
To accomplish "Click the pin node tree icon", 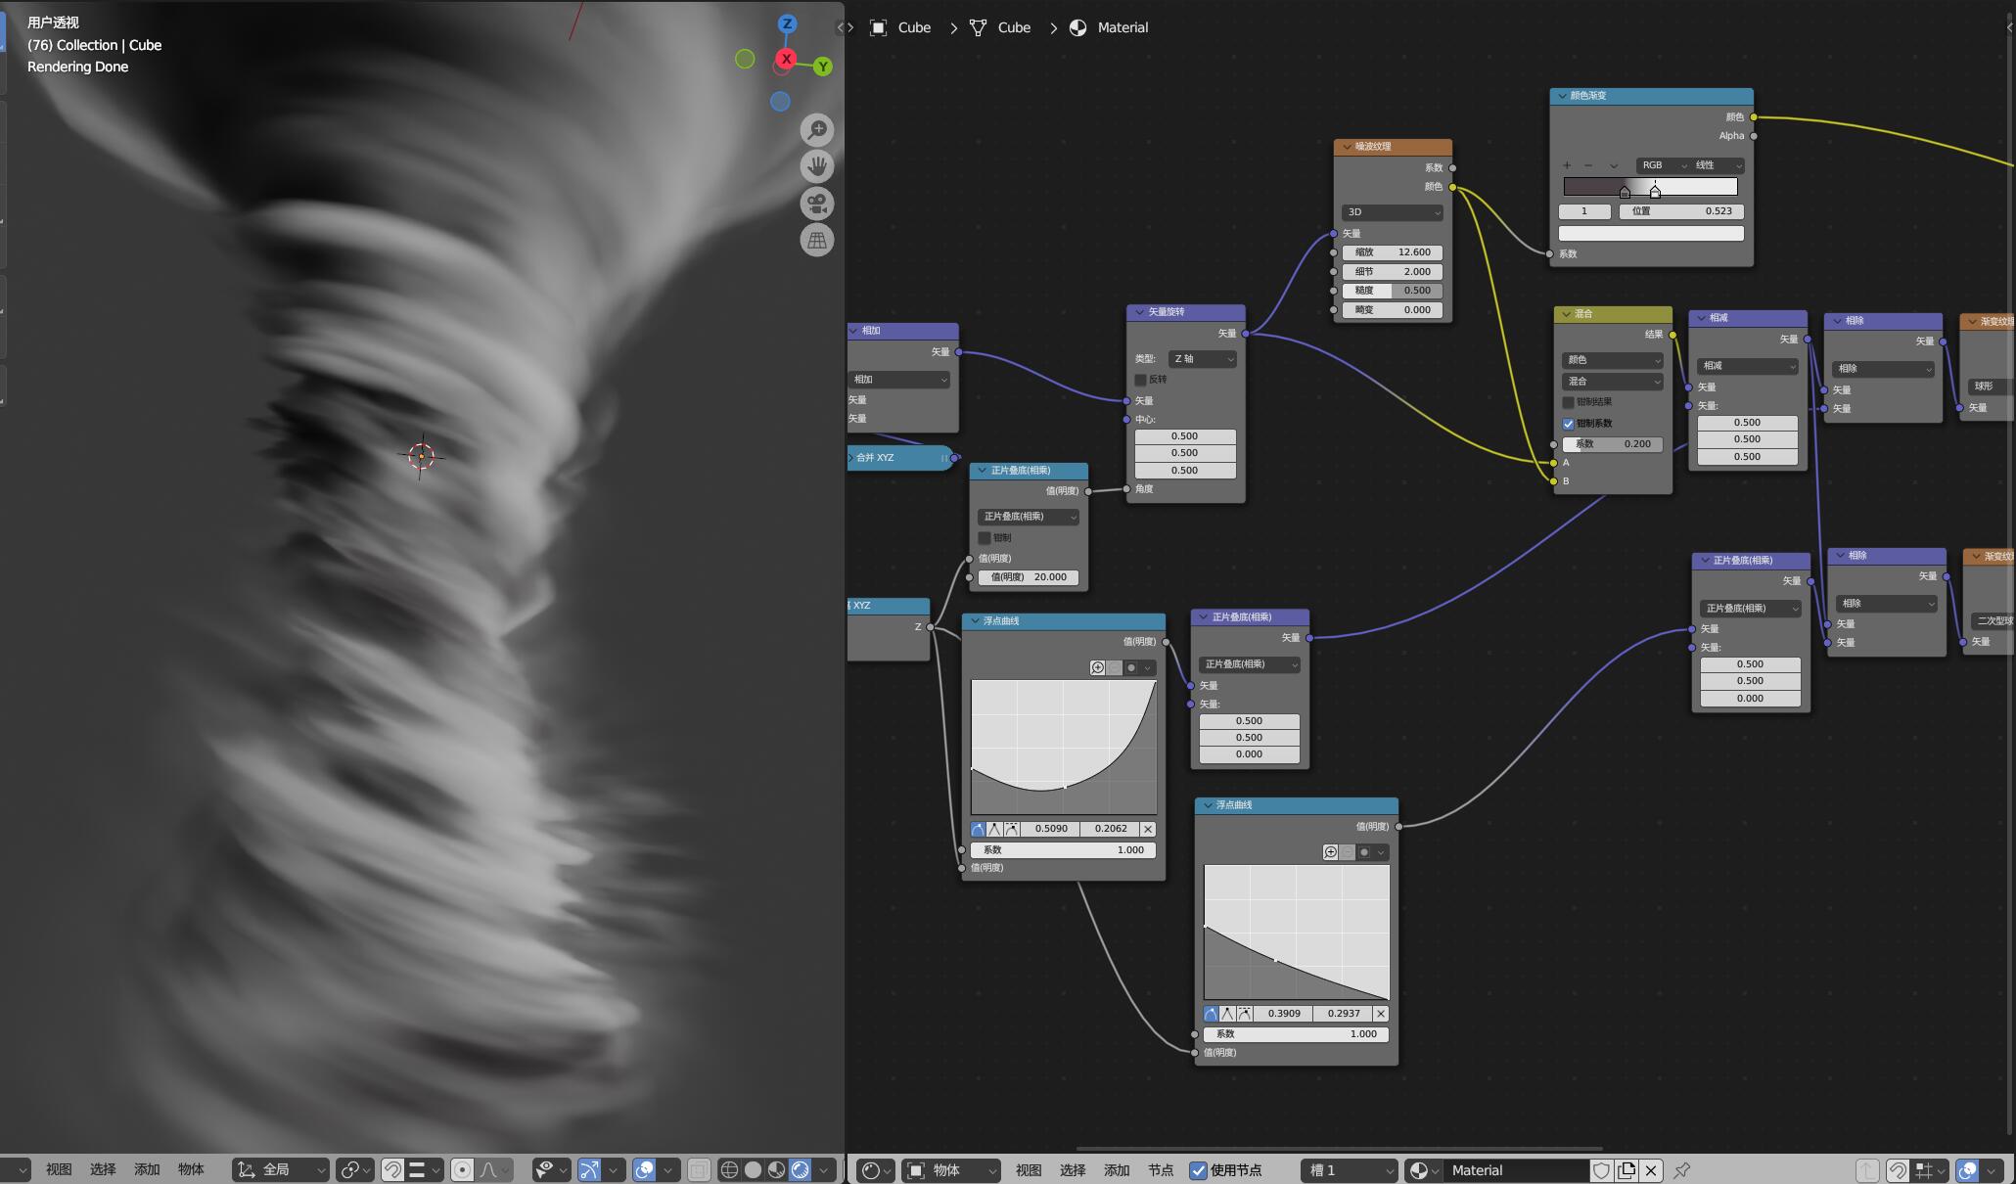I will 1682,1170.
